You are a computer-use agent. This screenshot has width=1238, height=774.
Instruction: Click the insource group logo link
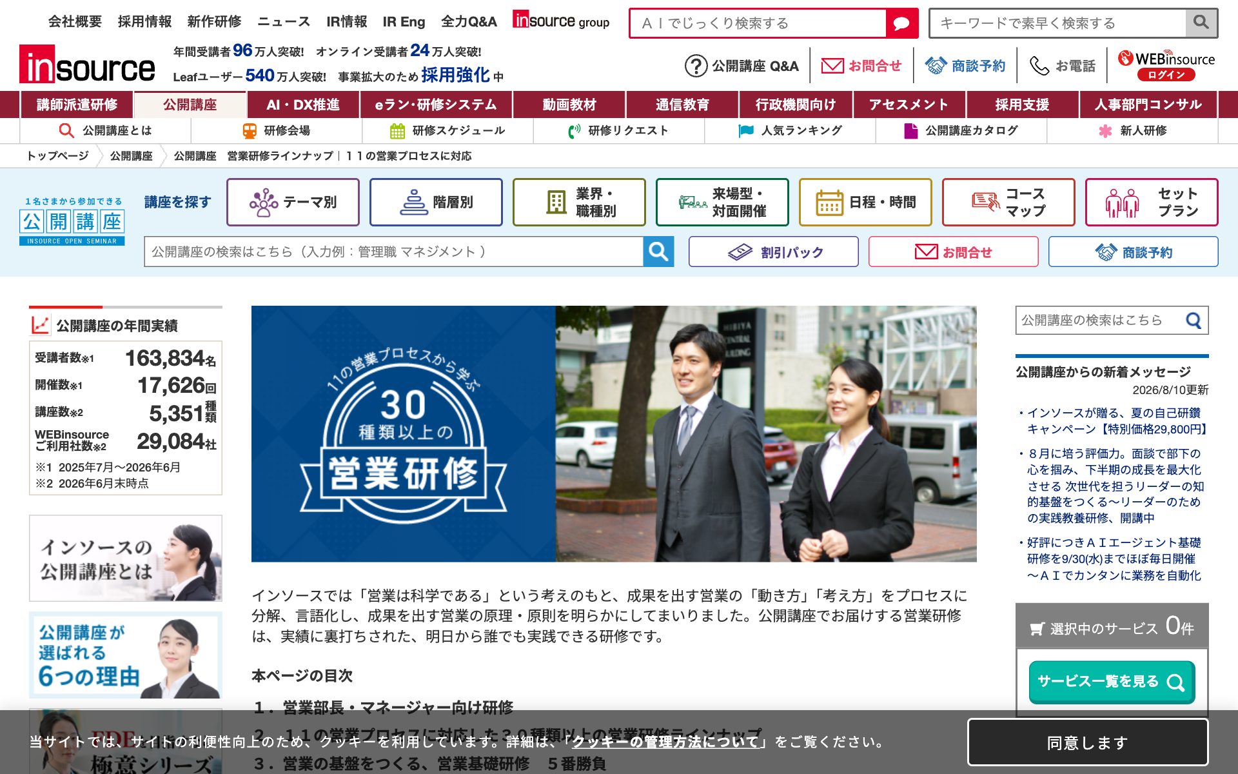pyautogui.click(x=561, y=21)
